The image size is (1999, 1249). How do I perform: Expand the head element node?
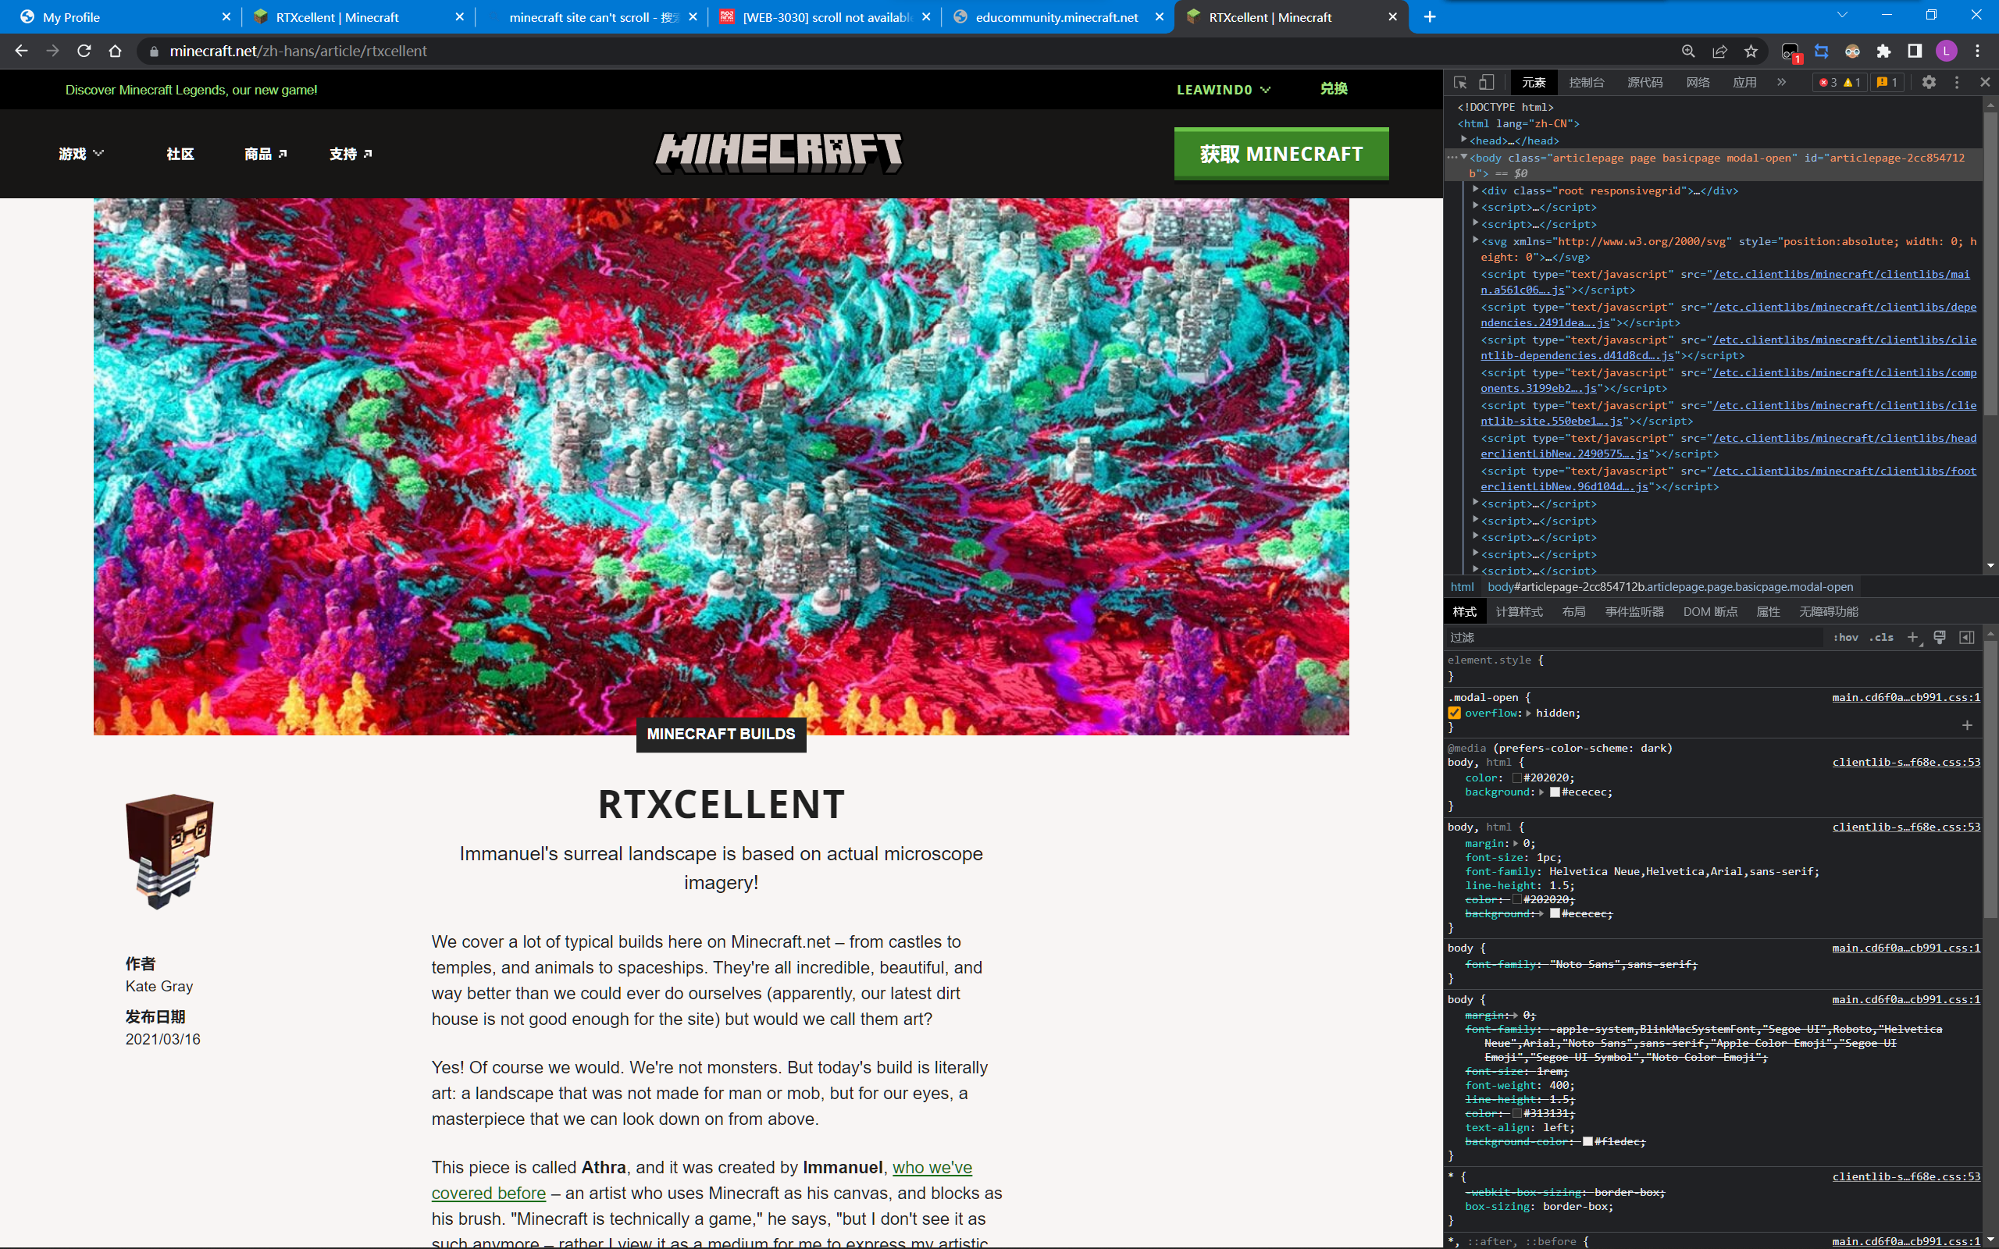[1464, 141]
